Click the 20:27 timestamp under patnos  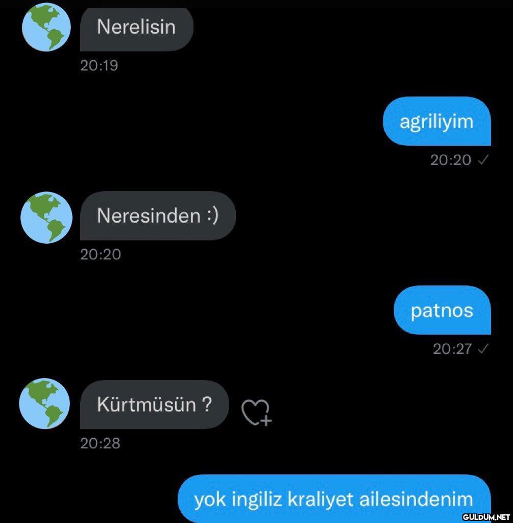(x=452, y=349)
